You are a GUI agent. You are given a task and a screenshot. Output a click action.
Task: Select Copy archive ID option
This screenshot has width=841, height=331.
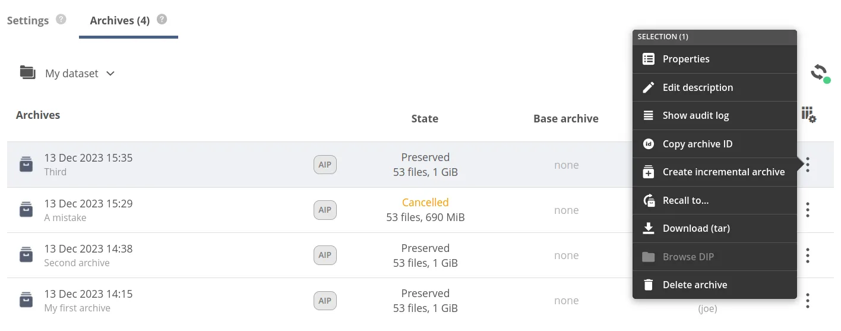click(697, 144)
